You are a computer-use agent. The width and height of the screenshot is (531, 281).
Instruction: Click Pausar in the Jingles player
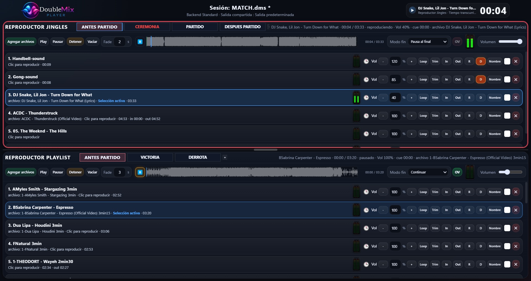(58, 42)
